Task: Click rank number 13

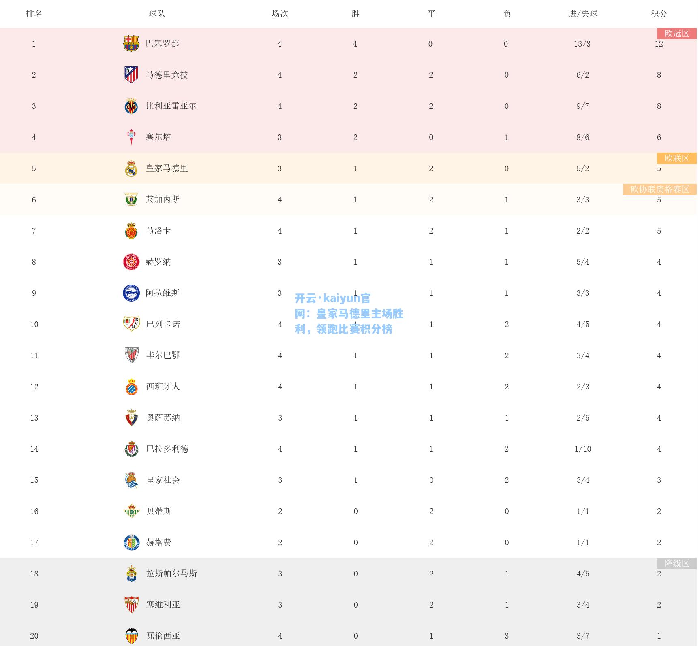Action: click(x=34, y=418)
